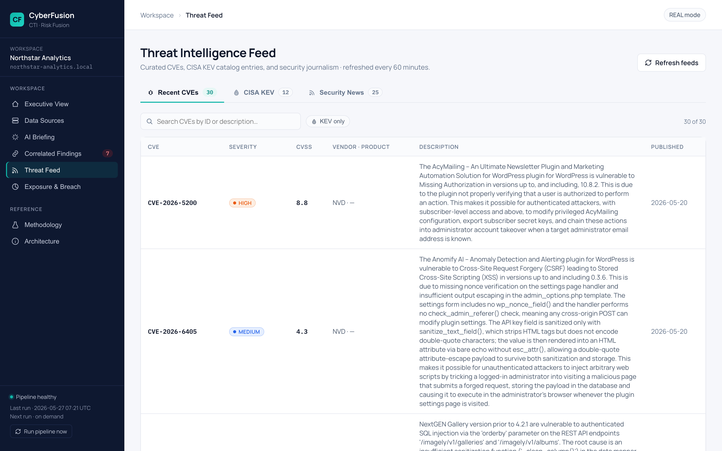This screenshot has height=451, width=722.
Task: Click the PUBLISHED column header
Action: tap(667, 147)
